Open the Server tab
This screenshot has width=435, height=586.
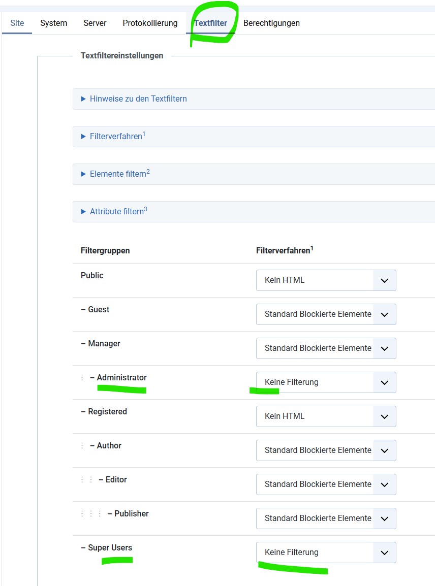coord(95,23)
